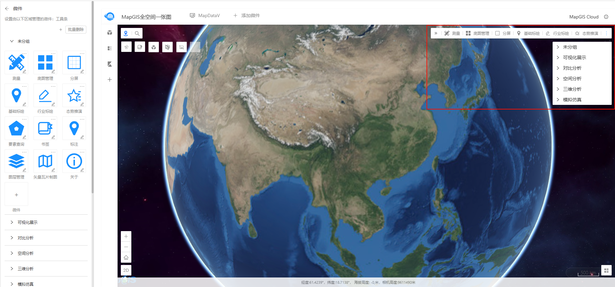This screenshot has height=287, width=615.
Task: Expand the 对比分析 group in the left panel
Action: [12, 238]
